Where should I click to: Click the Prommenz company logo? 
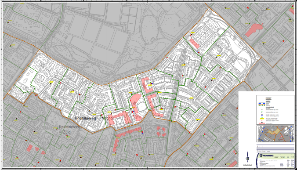[267, 156]
